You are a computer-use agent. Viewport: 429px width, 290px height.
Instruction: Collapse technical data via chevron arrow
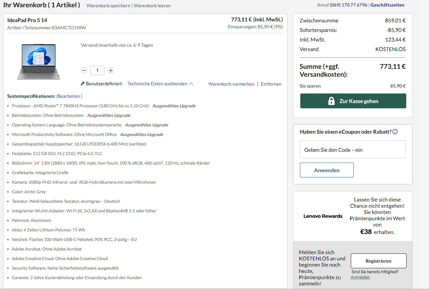pos(191,84)
